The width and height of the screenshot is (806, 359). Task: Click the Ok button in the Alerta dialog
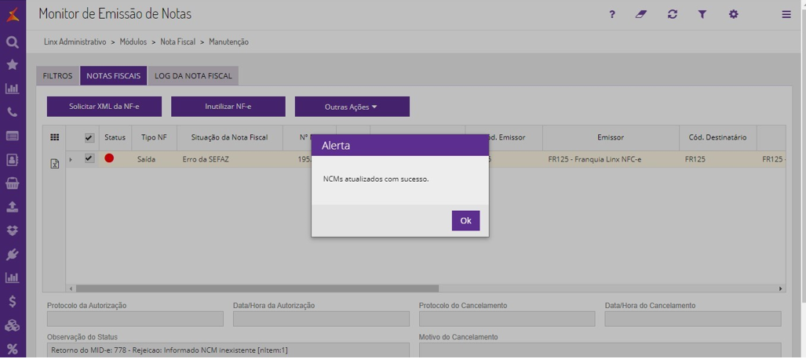465,220
